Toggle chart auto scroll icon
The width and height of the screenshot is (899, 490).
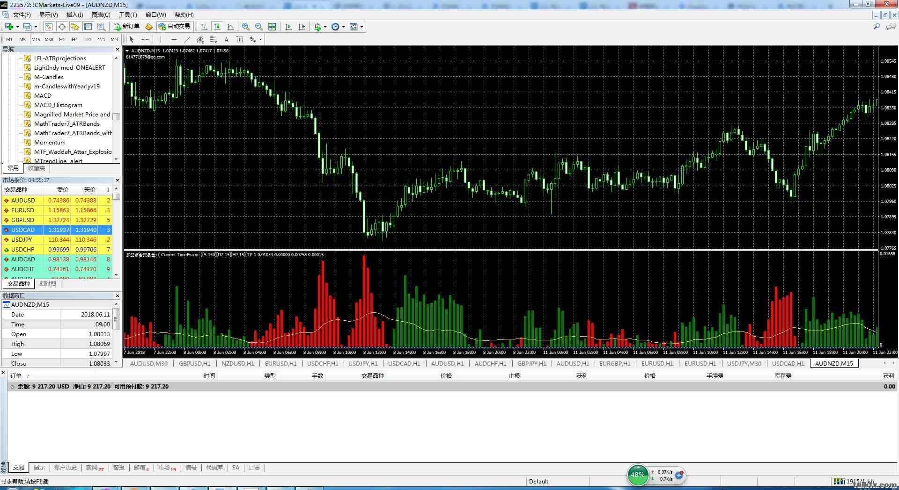288,27
